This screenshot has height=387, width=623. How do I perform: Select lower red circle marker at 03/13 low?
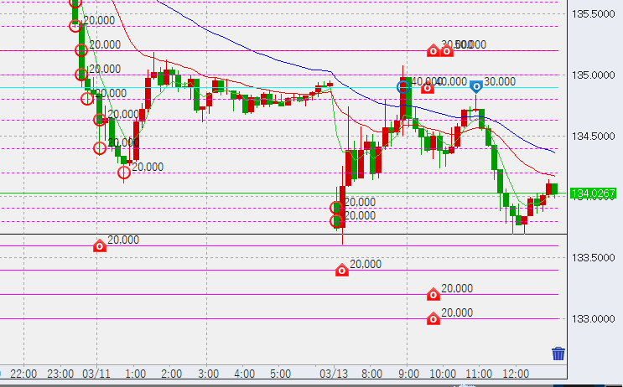pos(336,222)
